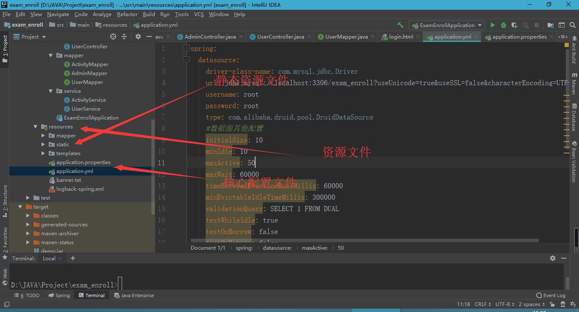Open Event Log from the status bar
The image size is (579, 312).
(551, 295)
